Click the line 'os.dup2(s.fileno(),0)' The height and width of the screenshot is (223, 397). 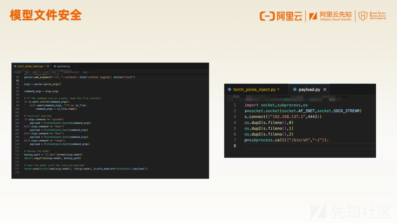tap(269, 123)
